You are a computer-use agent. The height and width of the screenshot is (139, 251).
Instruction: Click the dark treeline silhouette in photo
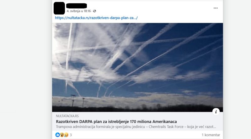[x=137, y=109]
